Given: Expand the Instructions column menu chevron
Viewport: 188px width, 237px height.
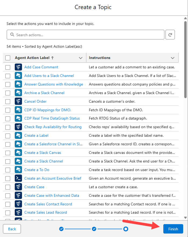Looking at the screenshot, I should 173,58.
